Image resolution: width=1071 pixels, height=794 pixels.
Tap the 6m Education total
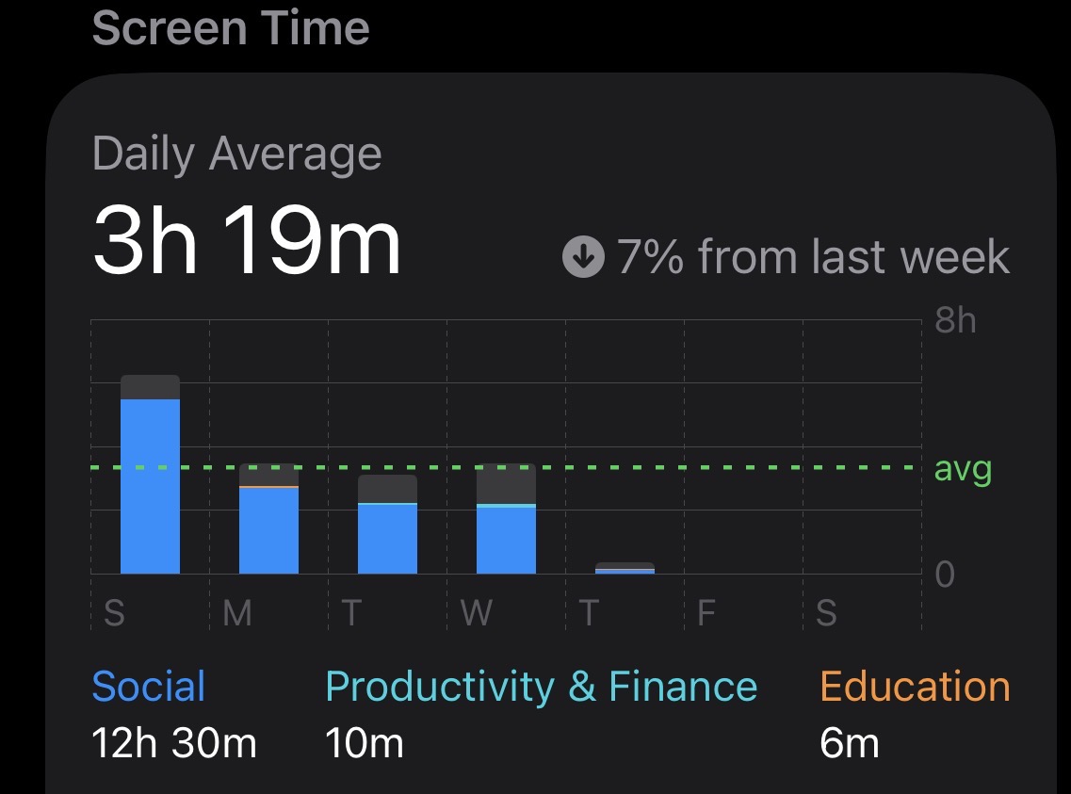849,744
